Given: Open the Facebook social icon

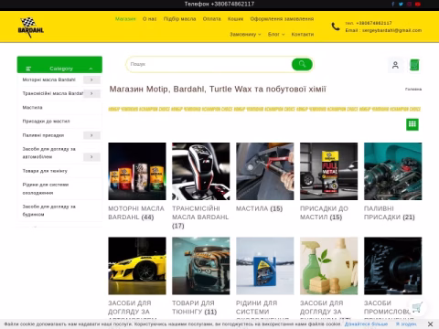Looking at the screenshot, I should [393, 4].
